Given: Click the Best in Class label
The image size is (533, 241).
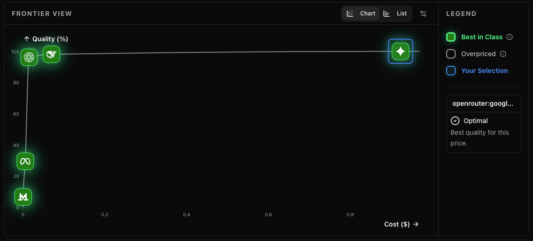Looking at the screenshot, I should coord(482,37).
